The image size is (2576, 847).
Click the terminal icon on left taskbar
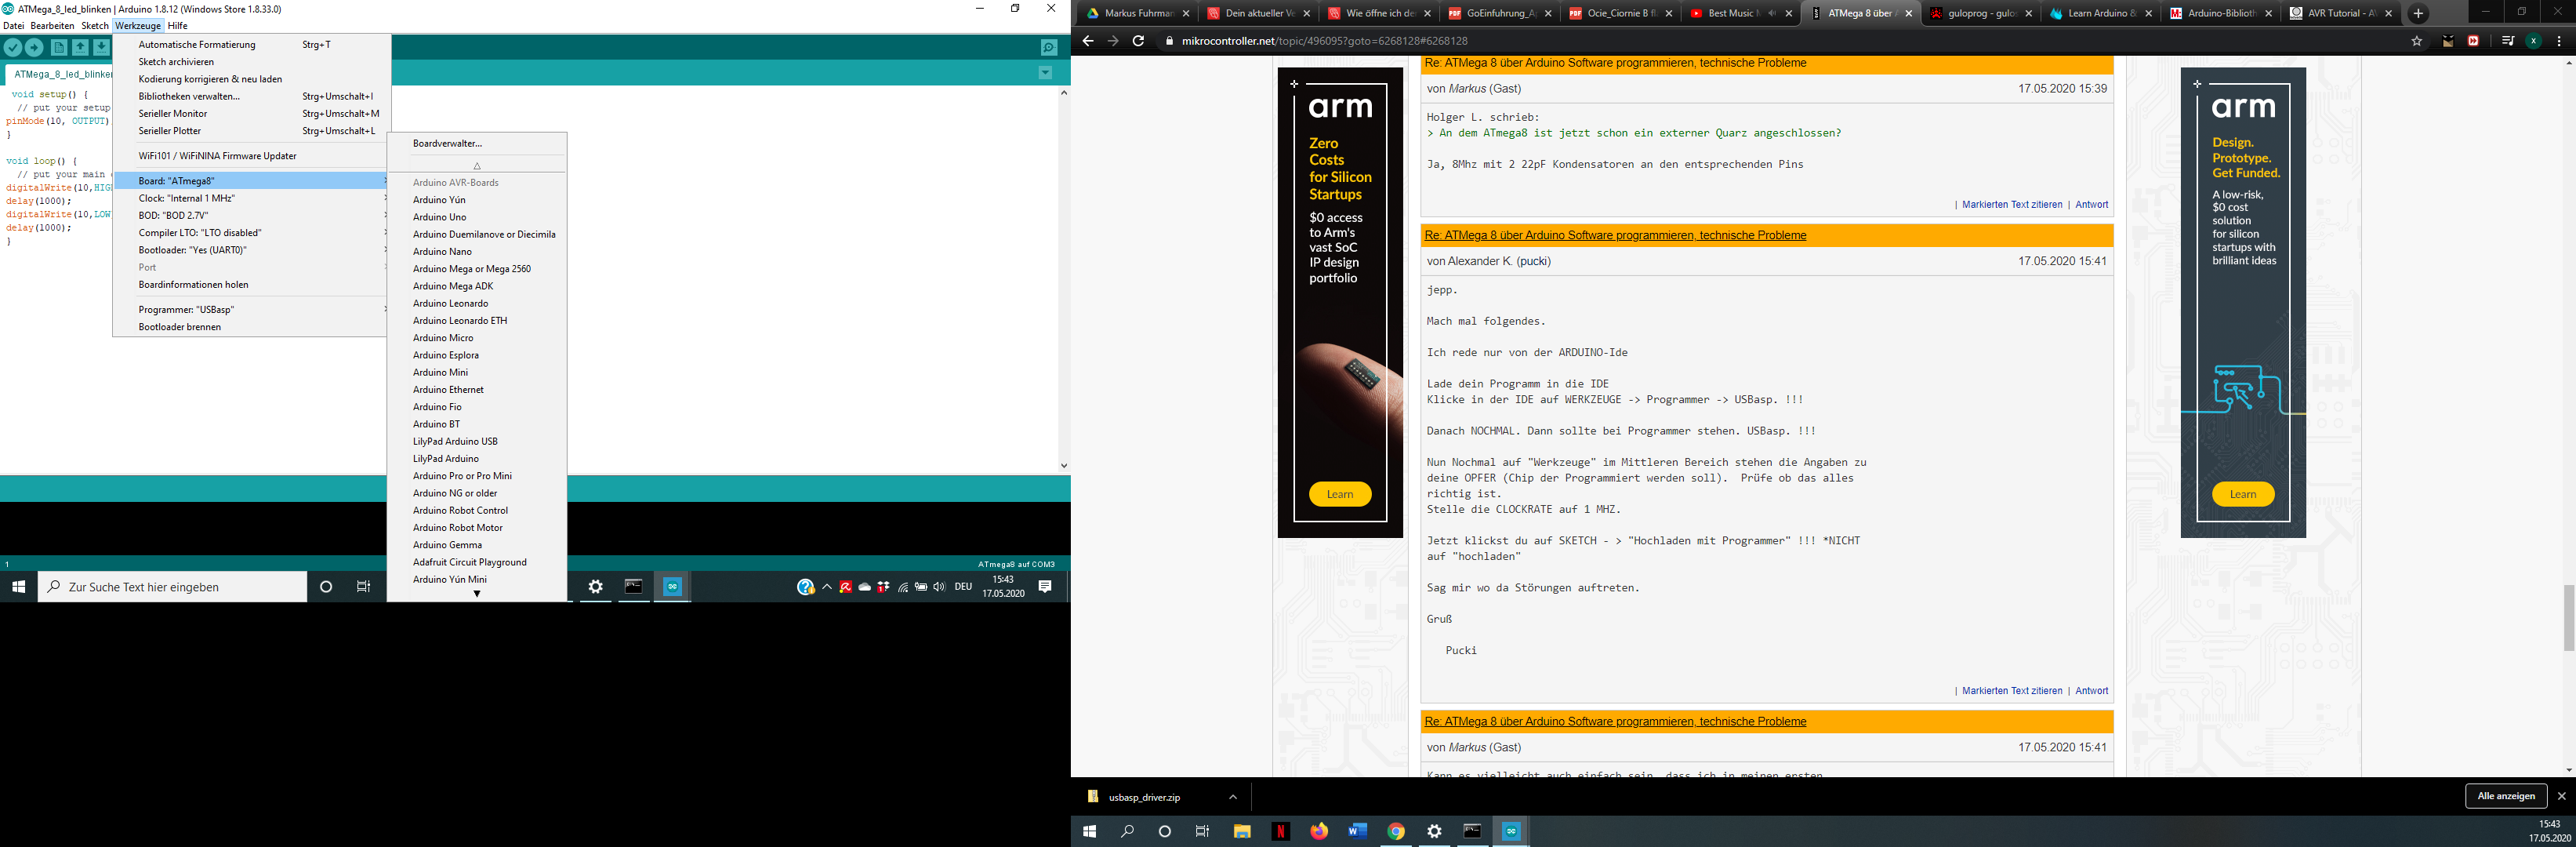click(634, 587)
